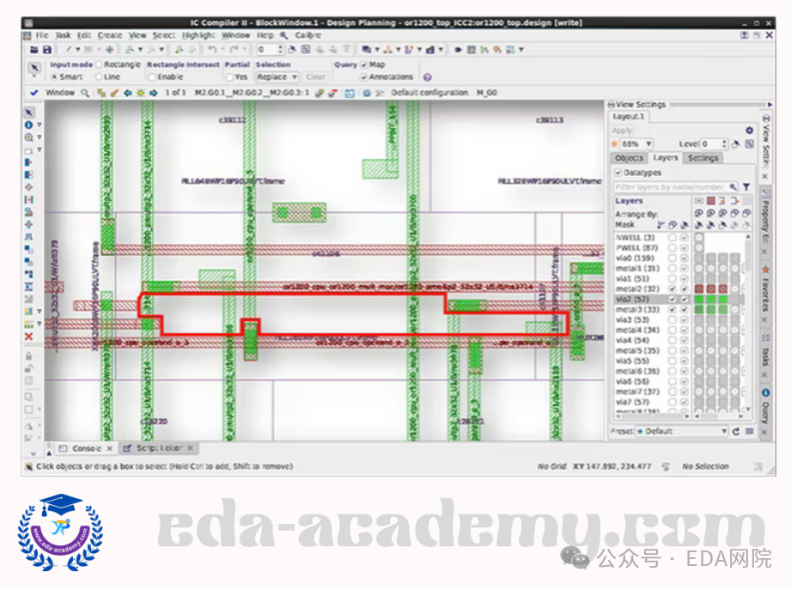Click the preset list menu icon
This screenshot has width=797, height=590.
tap(749, 431)
